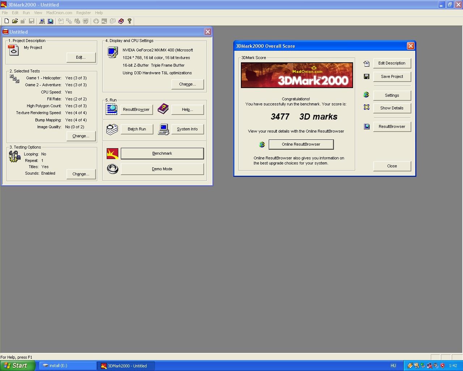463x371 pixels.
Task: Click the Winamp lightning tray icon
Action: (410, 366)
